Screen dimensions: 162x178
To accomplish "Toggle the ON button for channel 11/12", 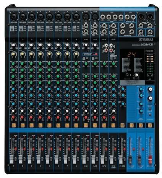I will point(95,125).
